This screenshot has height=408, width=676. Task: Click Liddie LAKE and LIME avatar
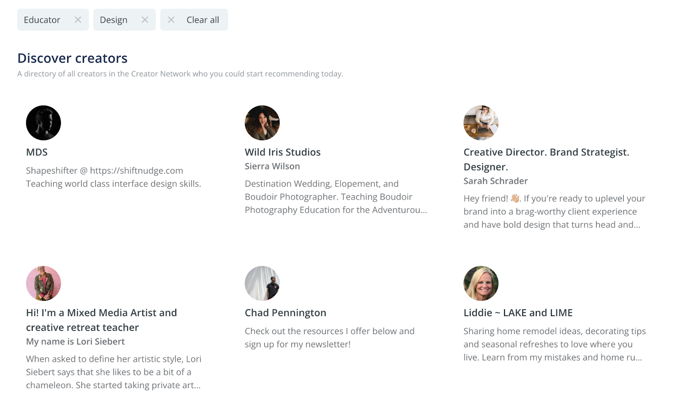[x=481, y=283]
